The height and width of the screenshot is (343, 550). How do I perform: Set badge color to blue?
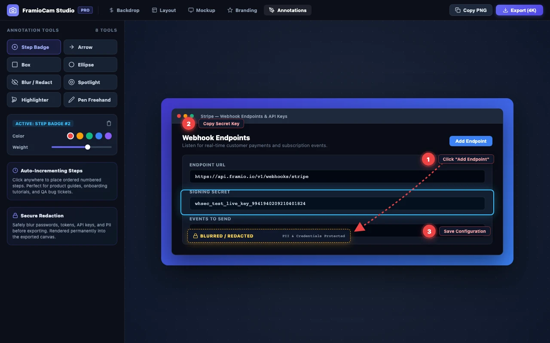click(99, 136)
